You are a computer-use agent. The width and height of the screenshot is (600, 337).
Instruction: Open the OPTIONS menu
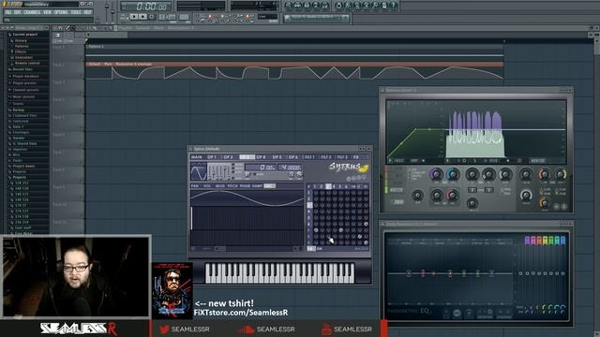tap(61, 12)
